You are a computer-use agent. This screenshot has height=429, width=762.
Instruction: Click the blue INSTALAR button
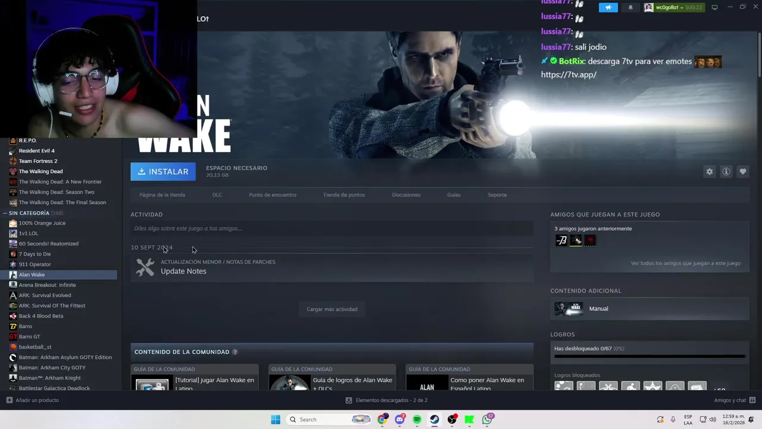coord(163,172)
